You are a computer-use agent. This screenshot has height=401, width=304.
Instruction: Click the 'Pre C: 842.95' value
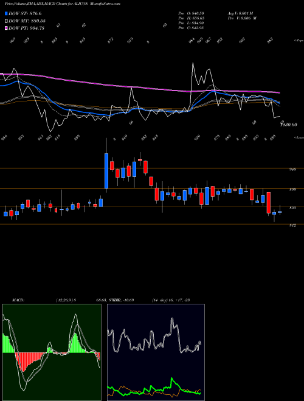pyautogui.click(x=191, y=28)
